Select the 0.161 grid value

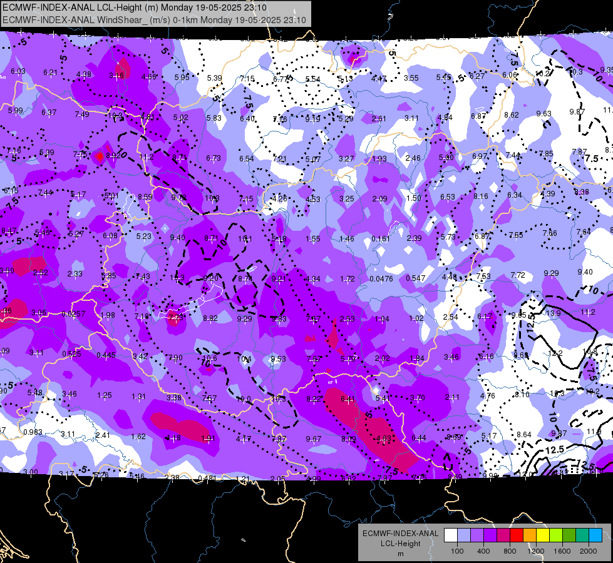point(381,238)
